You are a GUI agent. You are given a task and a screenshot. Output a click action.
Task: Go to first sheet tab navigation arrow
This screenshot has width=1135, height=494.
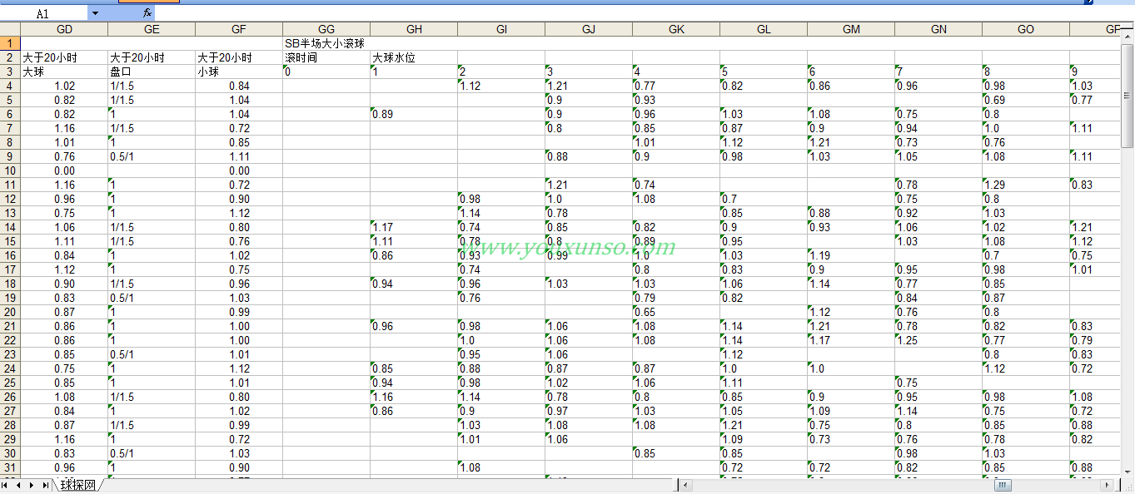tap(7, 485)
